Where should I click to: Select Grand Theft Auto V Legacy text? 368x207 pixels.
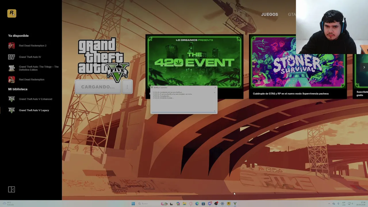34,110
